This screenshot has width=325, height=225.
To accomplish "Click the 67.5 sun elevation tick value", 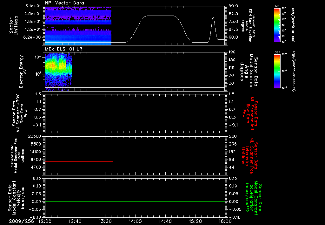I will click(x=233, y=30).
